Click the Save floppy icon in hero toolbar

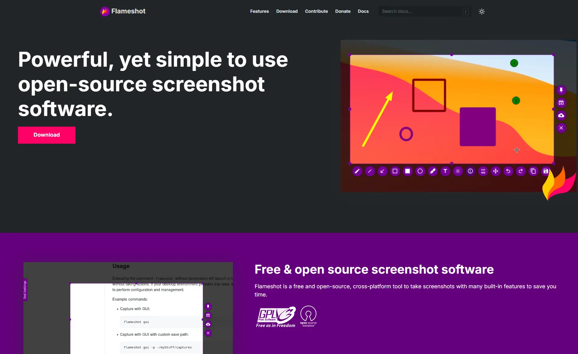[x=546, y=171]
